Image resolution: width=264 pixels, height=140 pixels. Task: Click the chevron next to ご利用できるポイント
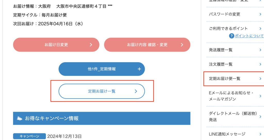point(260,29)
